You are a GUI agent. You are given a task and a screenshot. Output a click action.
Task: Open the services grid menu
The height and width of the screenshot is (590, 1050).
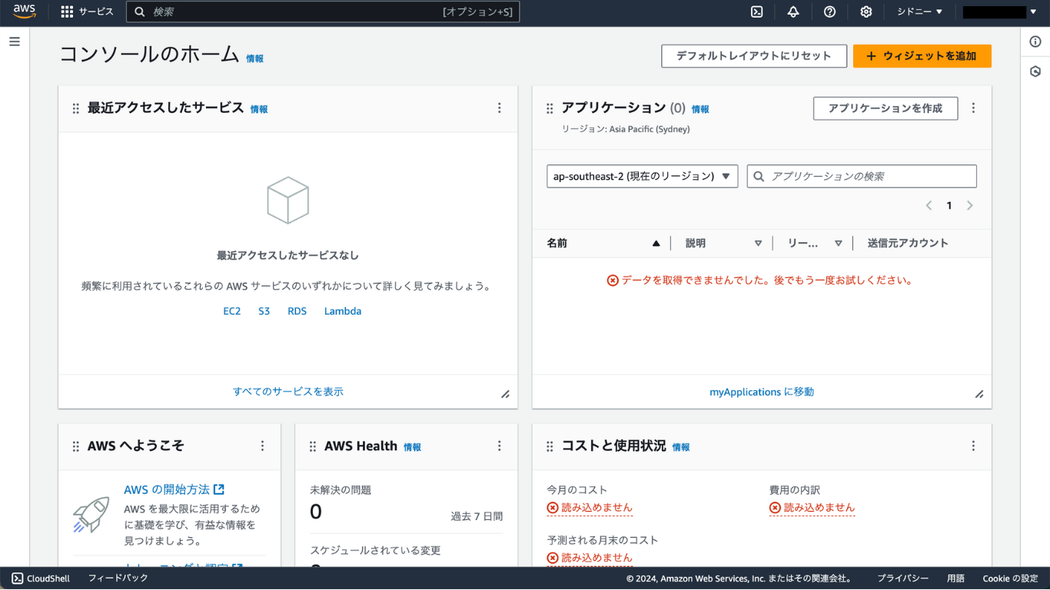[x=67, y=12]
